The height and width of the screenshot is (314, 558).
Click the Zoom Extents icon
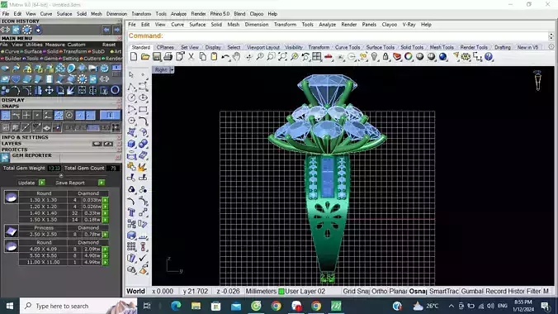[282, 57]
